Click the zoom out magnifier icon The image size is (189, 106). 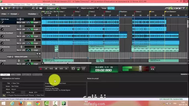[37, 8]
